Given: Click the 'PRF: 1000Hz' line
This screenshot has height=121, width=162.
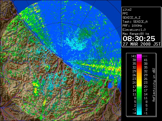Looking at the screenshot, I should point(132,26).
